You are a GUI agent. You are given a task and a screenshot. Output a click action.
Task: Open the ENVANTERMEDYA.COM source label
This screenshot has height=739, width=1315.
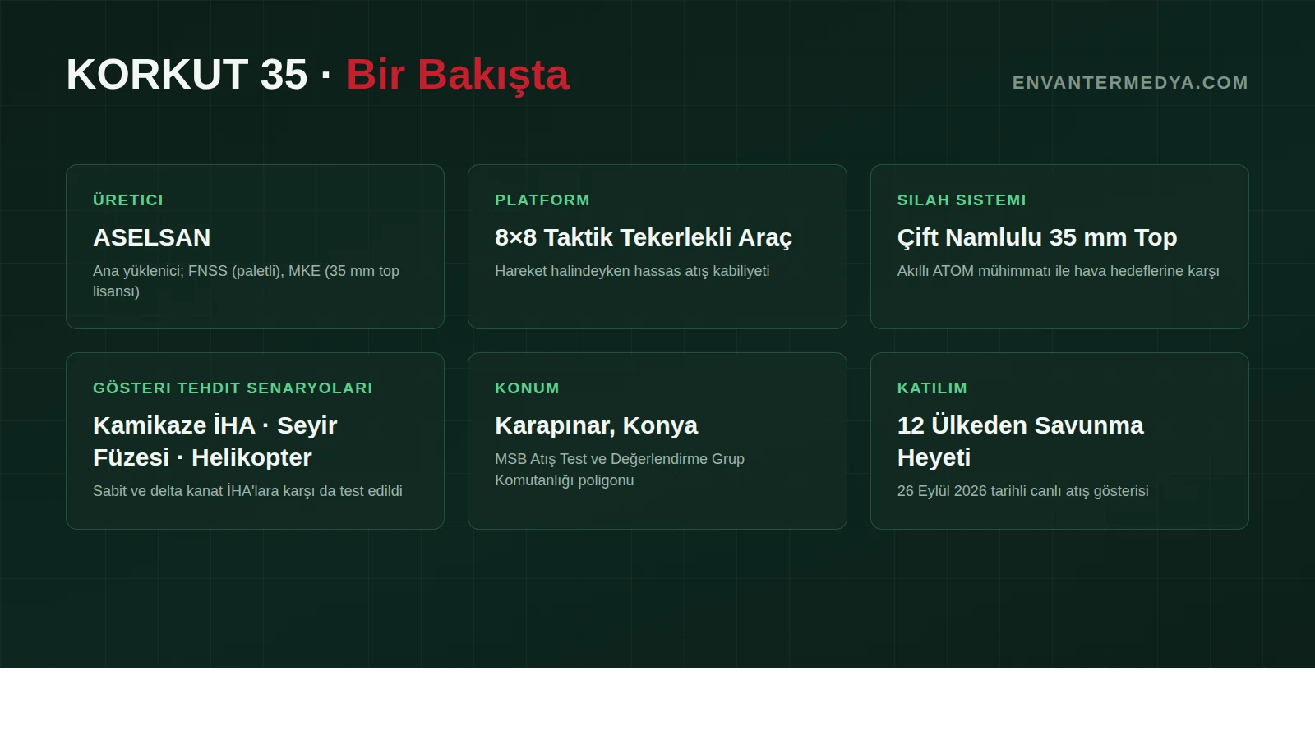coord(1130,83)
